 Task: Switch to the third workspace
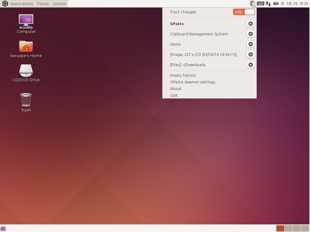297,228
